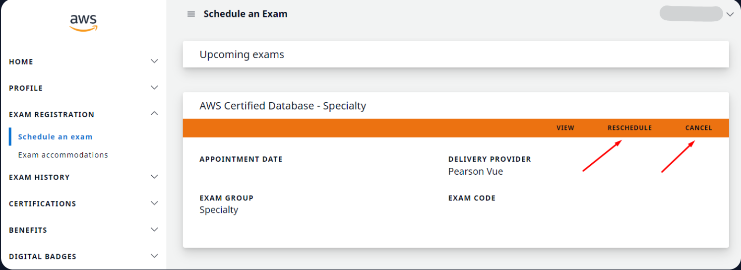Open the HOME sidebar label
Image resolution: width=741 pixels, height=270 pixels.
tap(21, 62)
